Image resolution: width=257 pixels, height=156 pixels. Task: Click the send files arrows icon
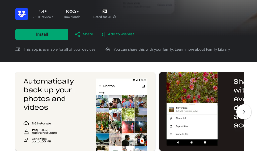(x=26, y=140)
